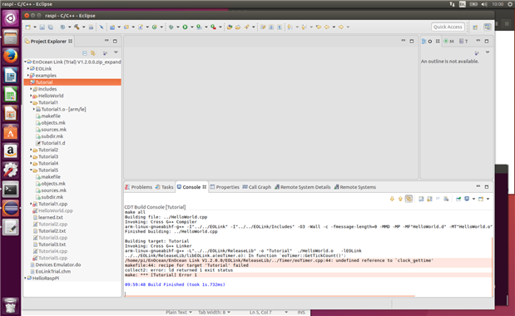
Task: Toggle Pin Console button
Action: tap(458, 199)
